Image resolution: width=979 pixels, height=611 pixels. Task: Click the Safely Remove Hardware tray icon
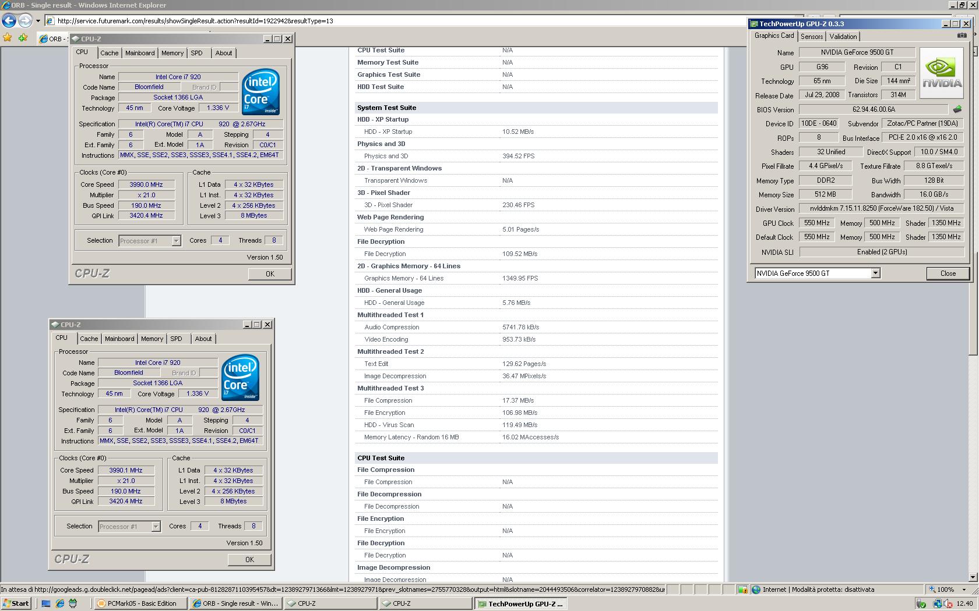pos(921,604)
